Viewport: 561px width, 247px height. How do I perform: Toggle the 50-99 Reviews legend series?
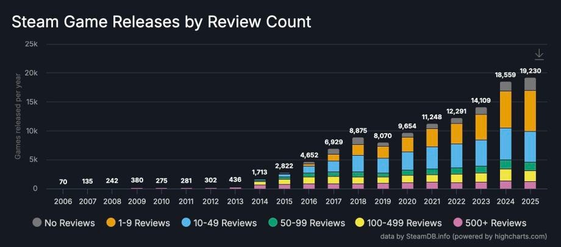pos(306,223)
